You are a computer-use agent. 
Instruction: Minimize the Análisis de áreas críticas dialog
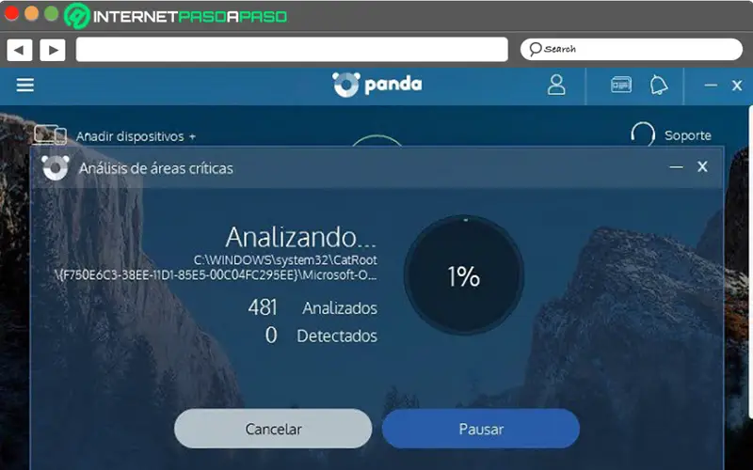coord(676,167)
